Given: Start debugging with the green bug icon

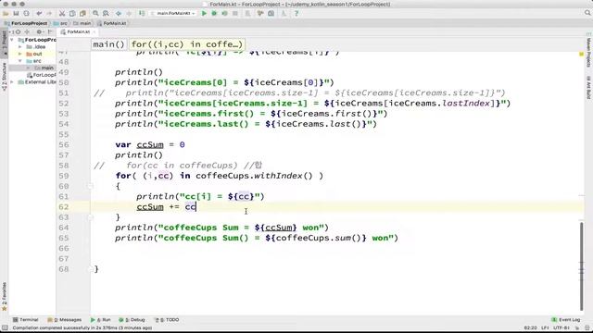Looking at the screenshot, I should 214,14.
